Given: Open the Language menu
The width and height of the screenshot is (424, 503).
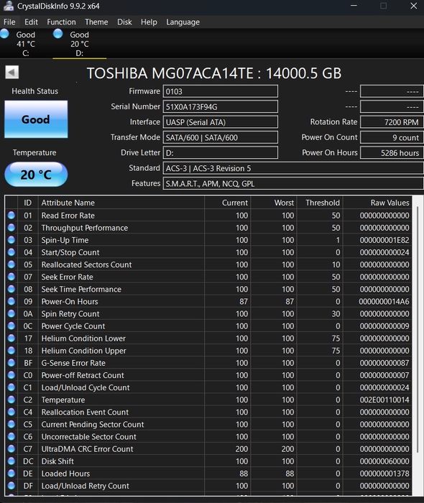Looking at the screenshot, I should pos(183,22).
